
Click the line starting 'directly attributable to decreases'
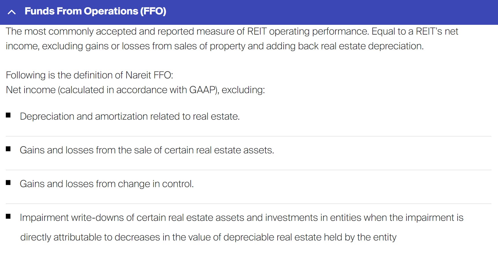208,237
